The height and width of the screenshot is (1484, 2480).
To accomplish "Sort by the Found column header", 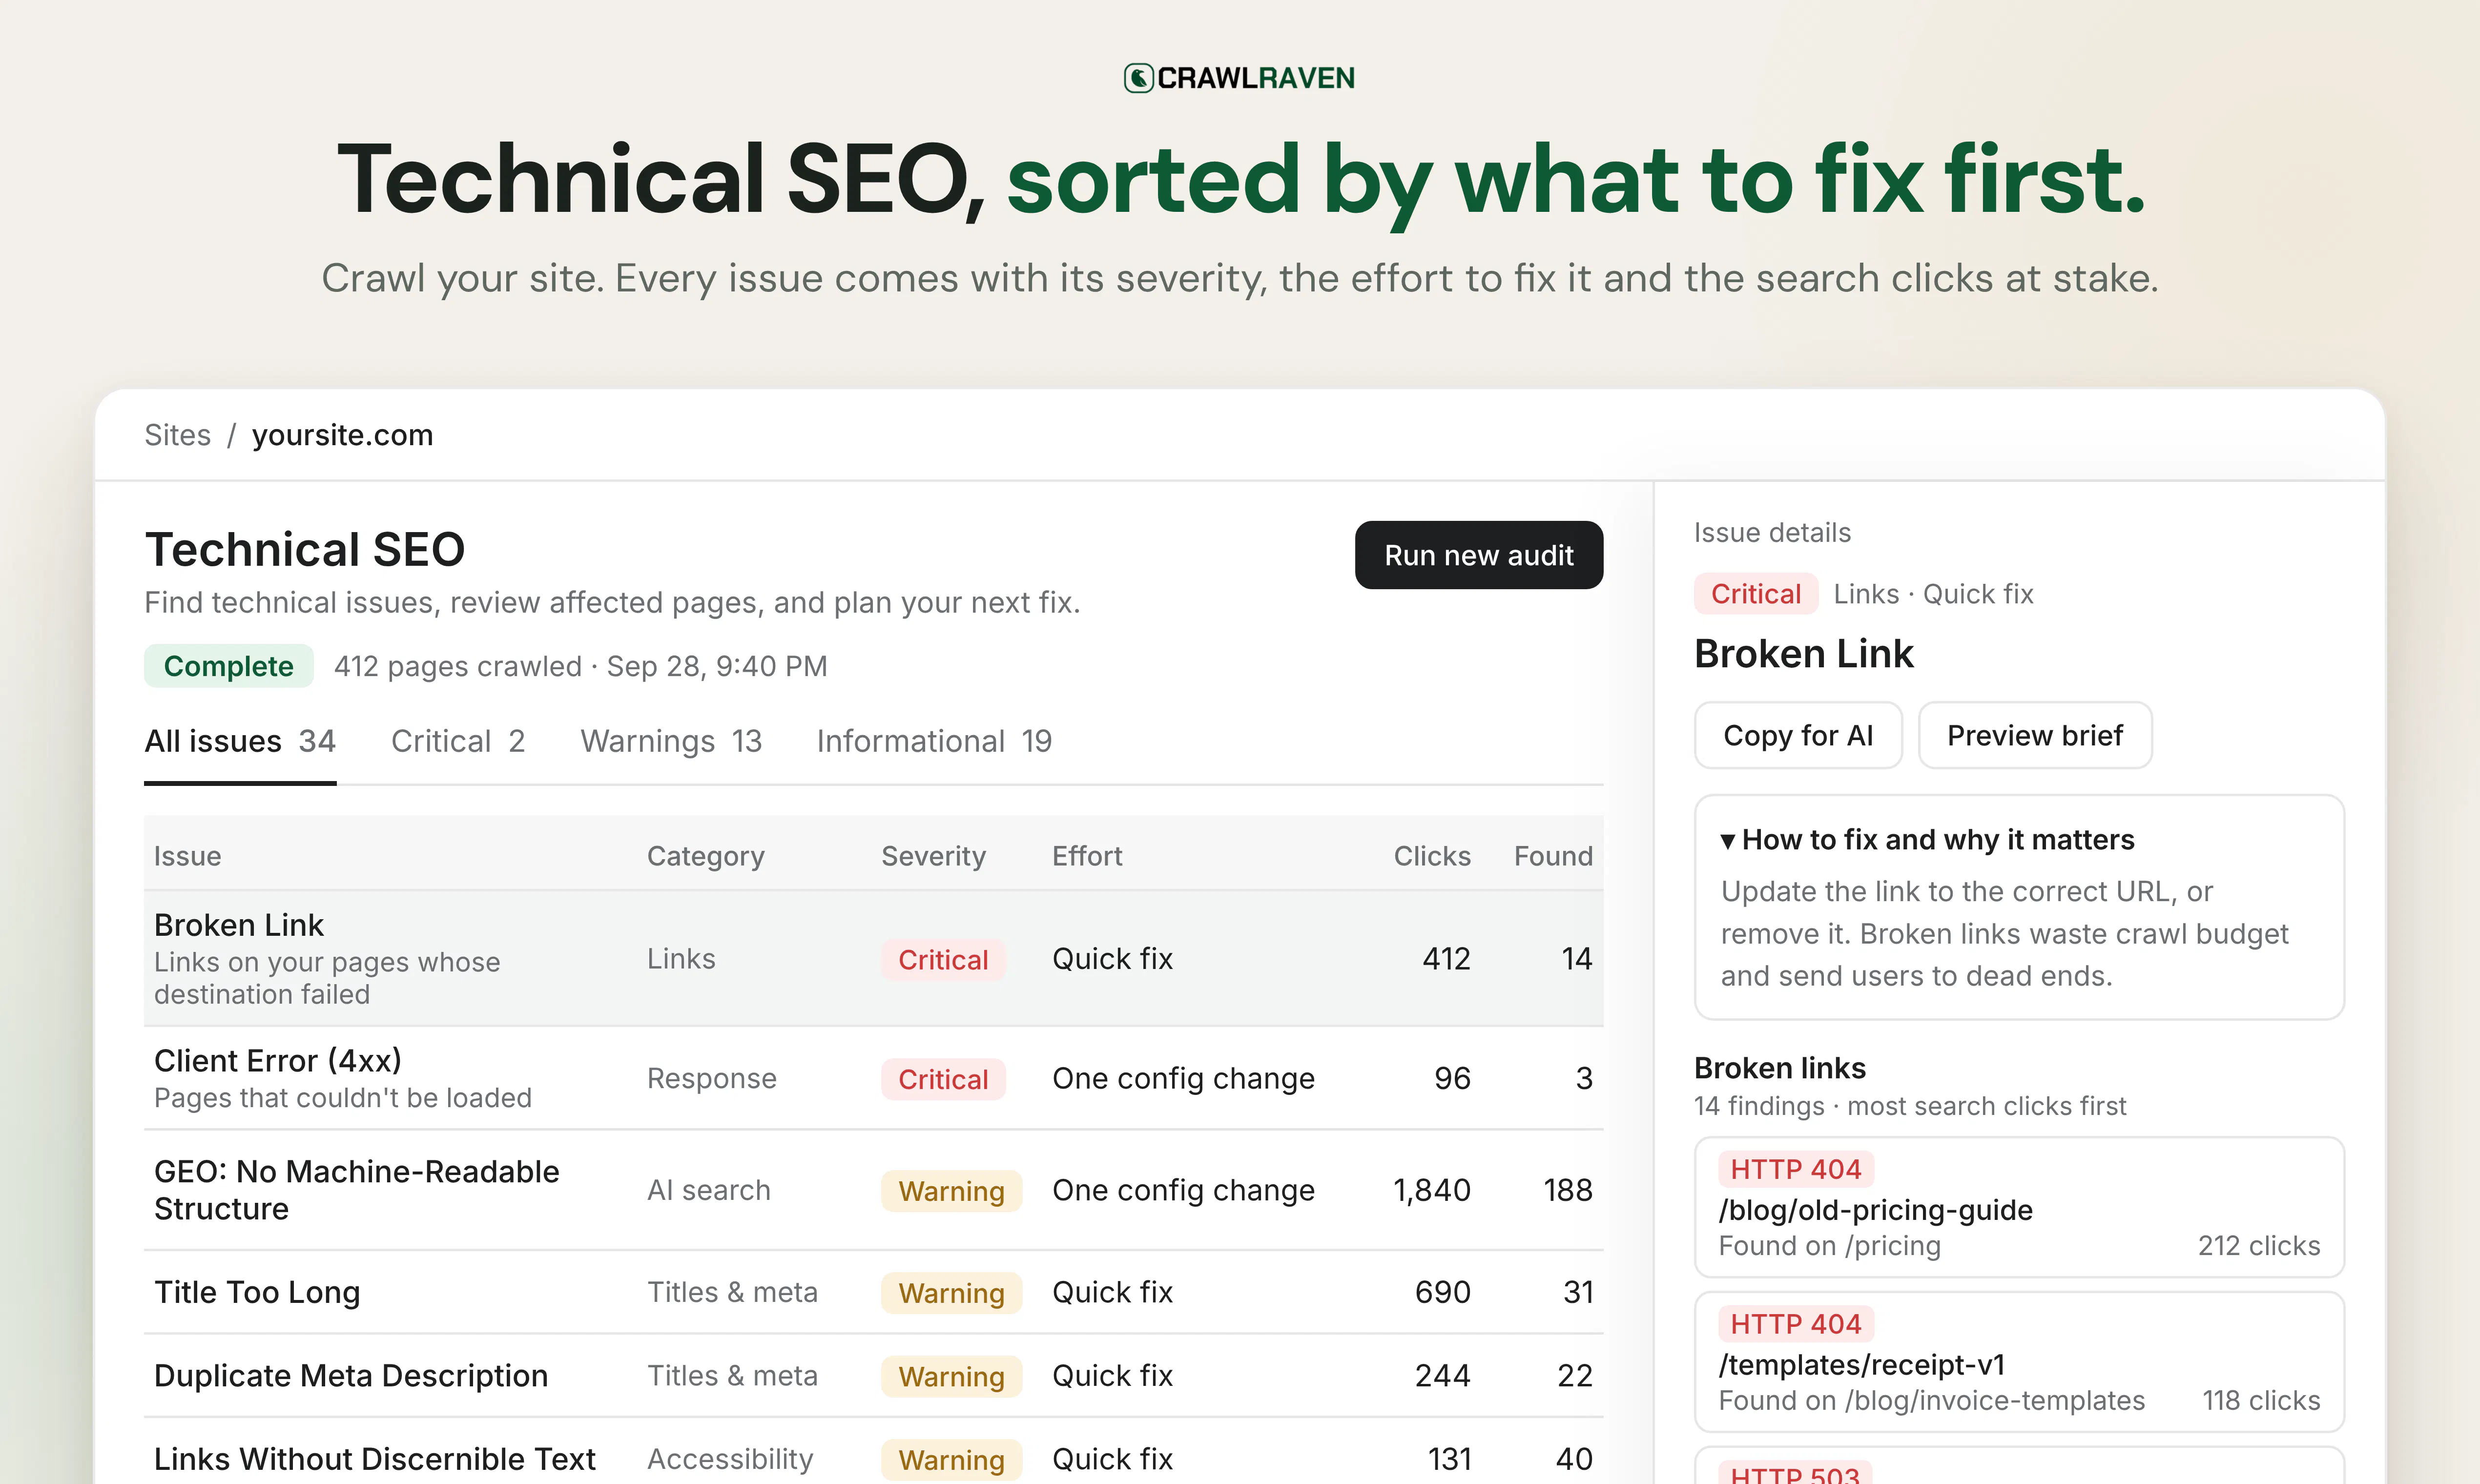I will coord(1553,856).
